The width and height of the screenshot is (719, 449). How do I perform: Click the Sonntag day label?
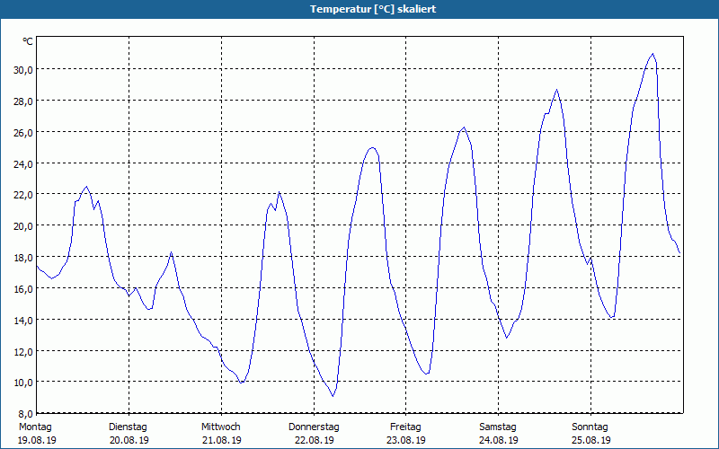(x=590, y=427)
